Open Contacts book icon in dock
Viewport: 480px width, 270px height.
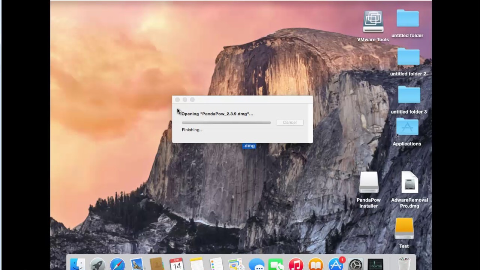coord(157,264)
